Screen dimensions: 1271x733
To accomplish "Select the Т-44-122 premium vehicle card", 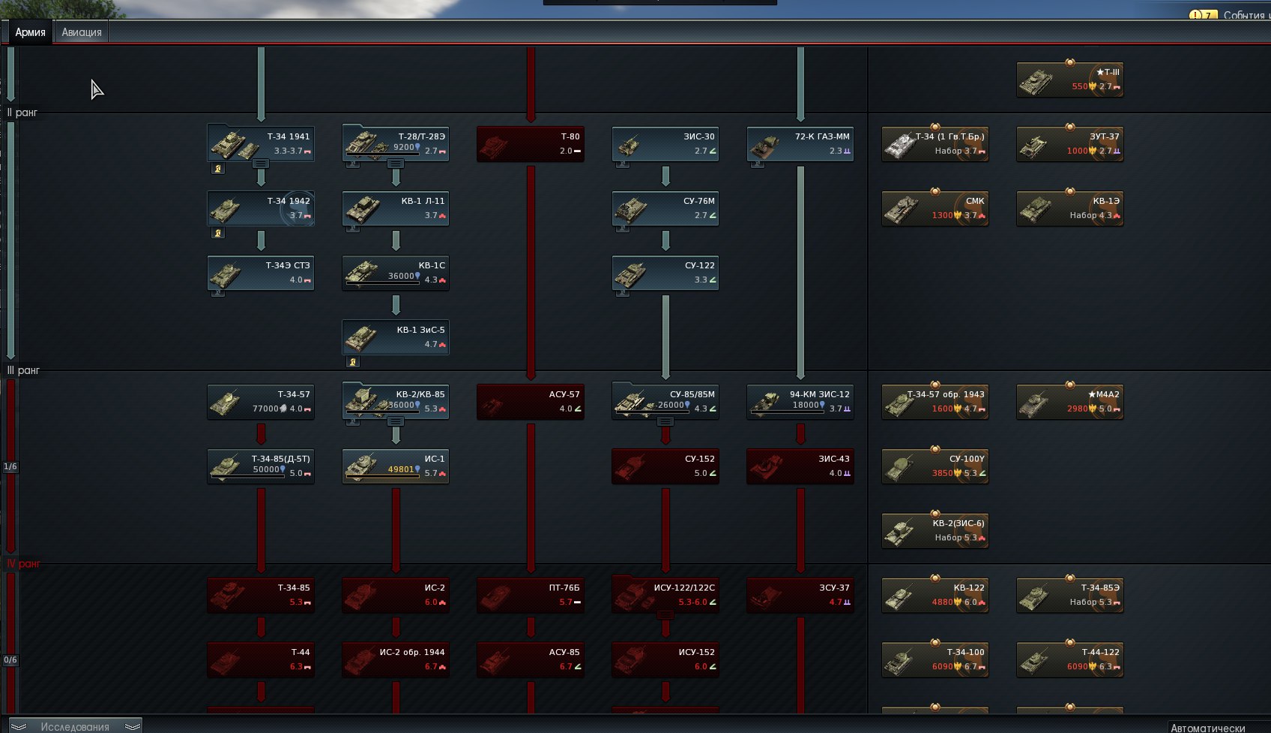I will pos(1069,660).
